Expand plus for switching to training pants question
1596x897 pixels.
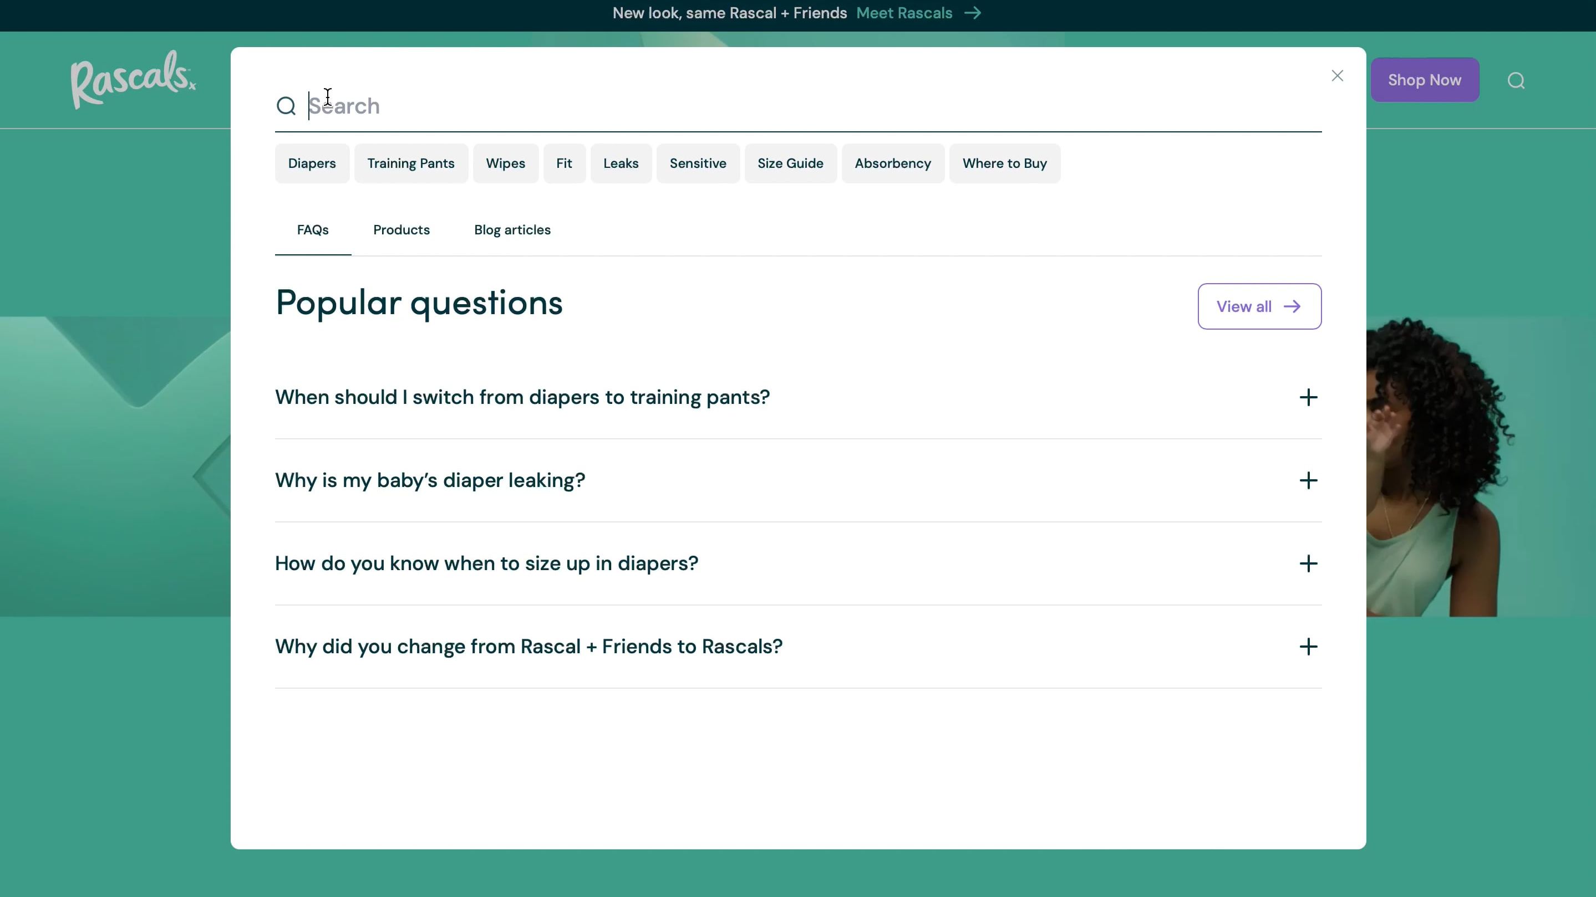coord(1308,397)
